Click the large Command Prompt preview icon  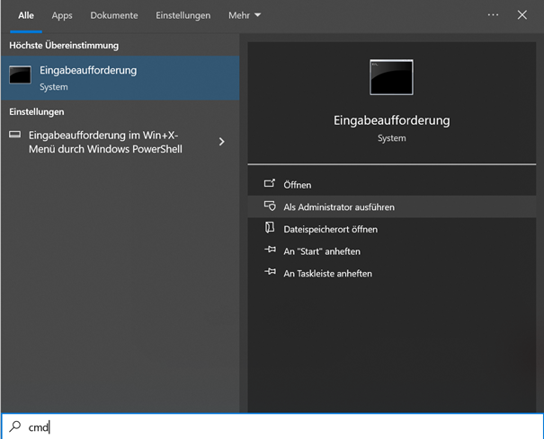(x=391, y=77)
